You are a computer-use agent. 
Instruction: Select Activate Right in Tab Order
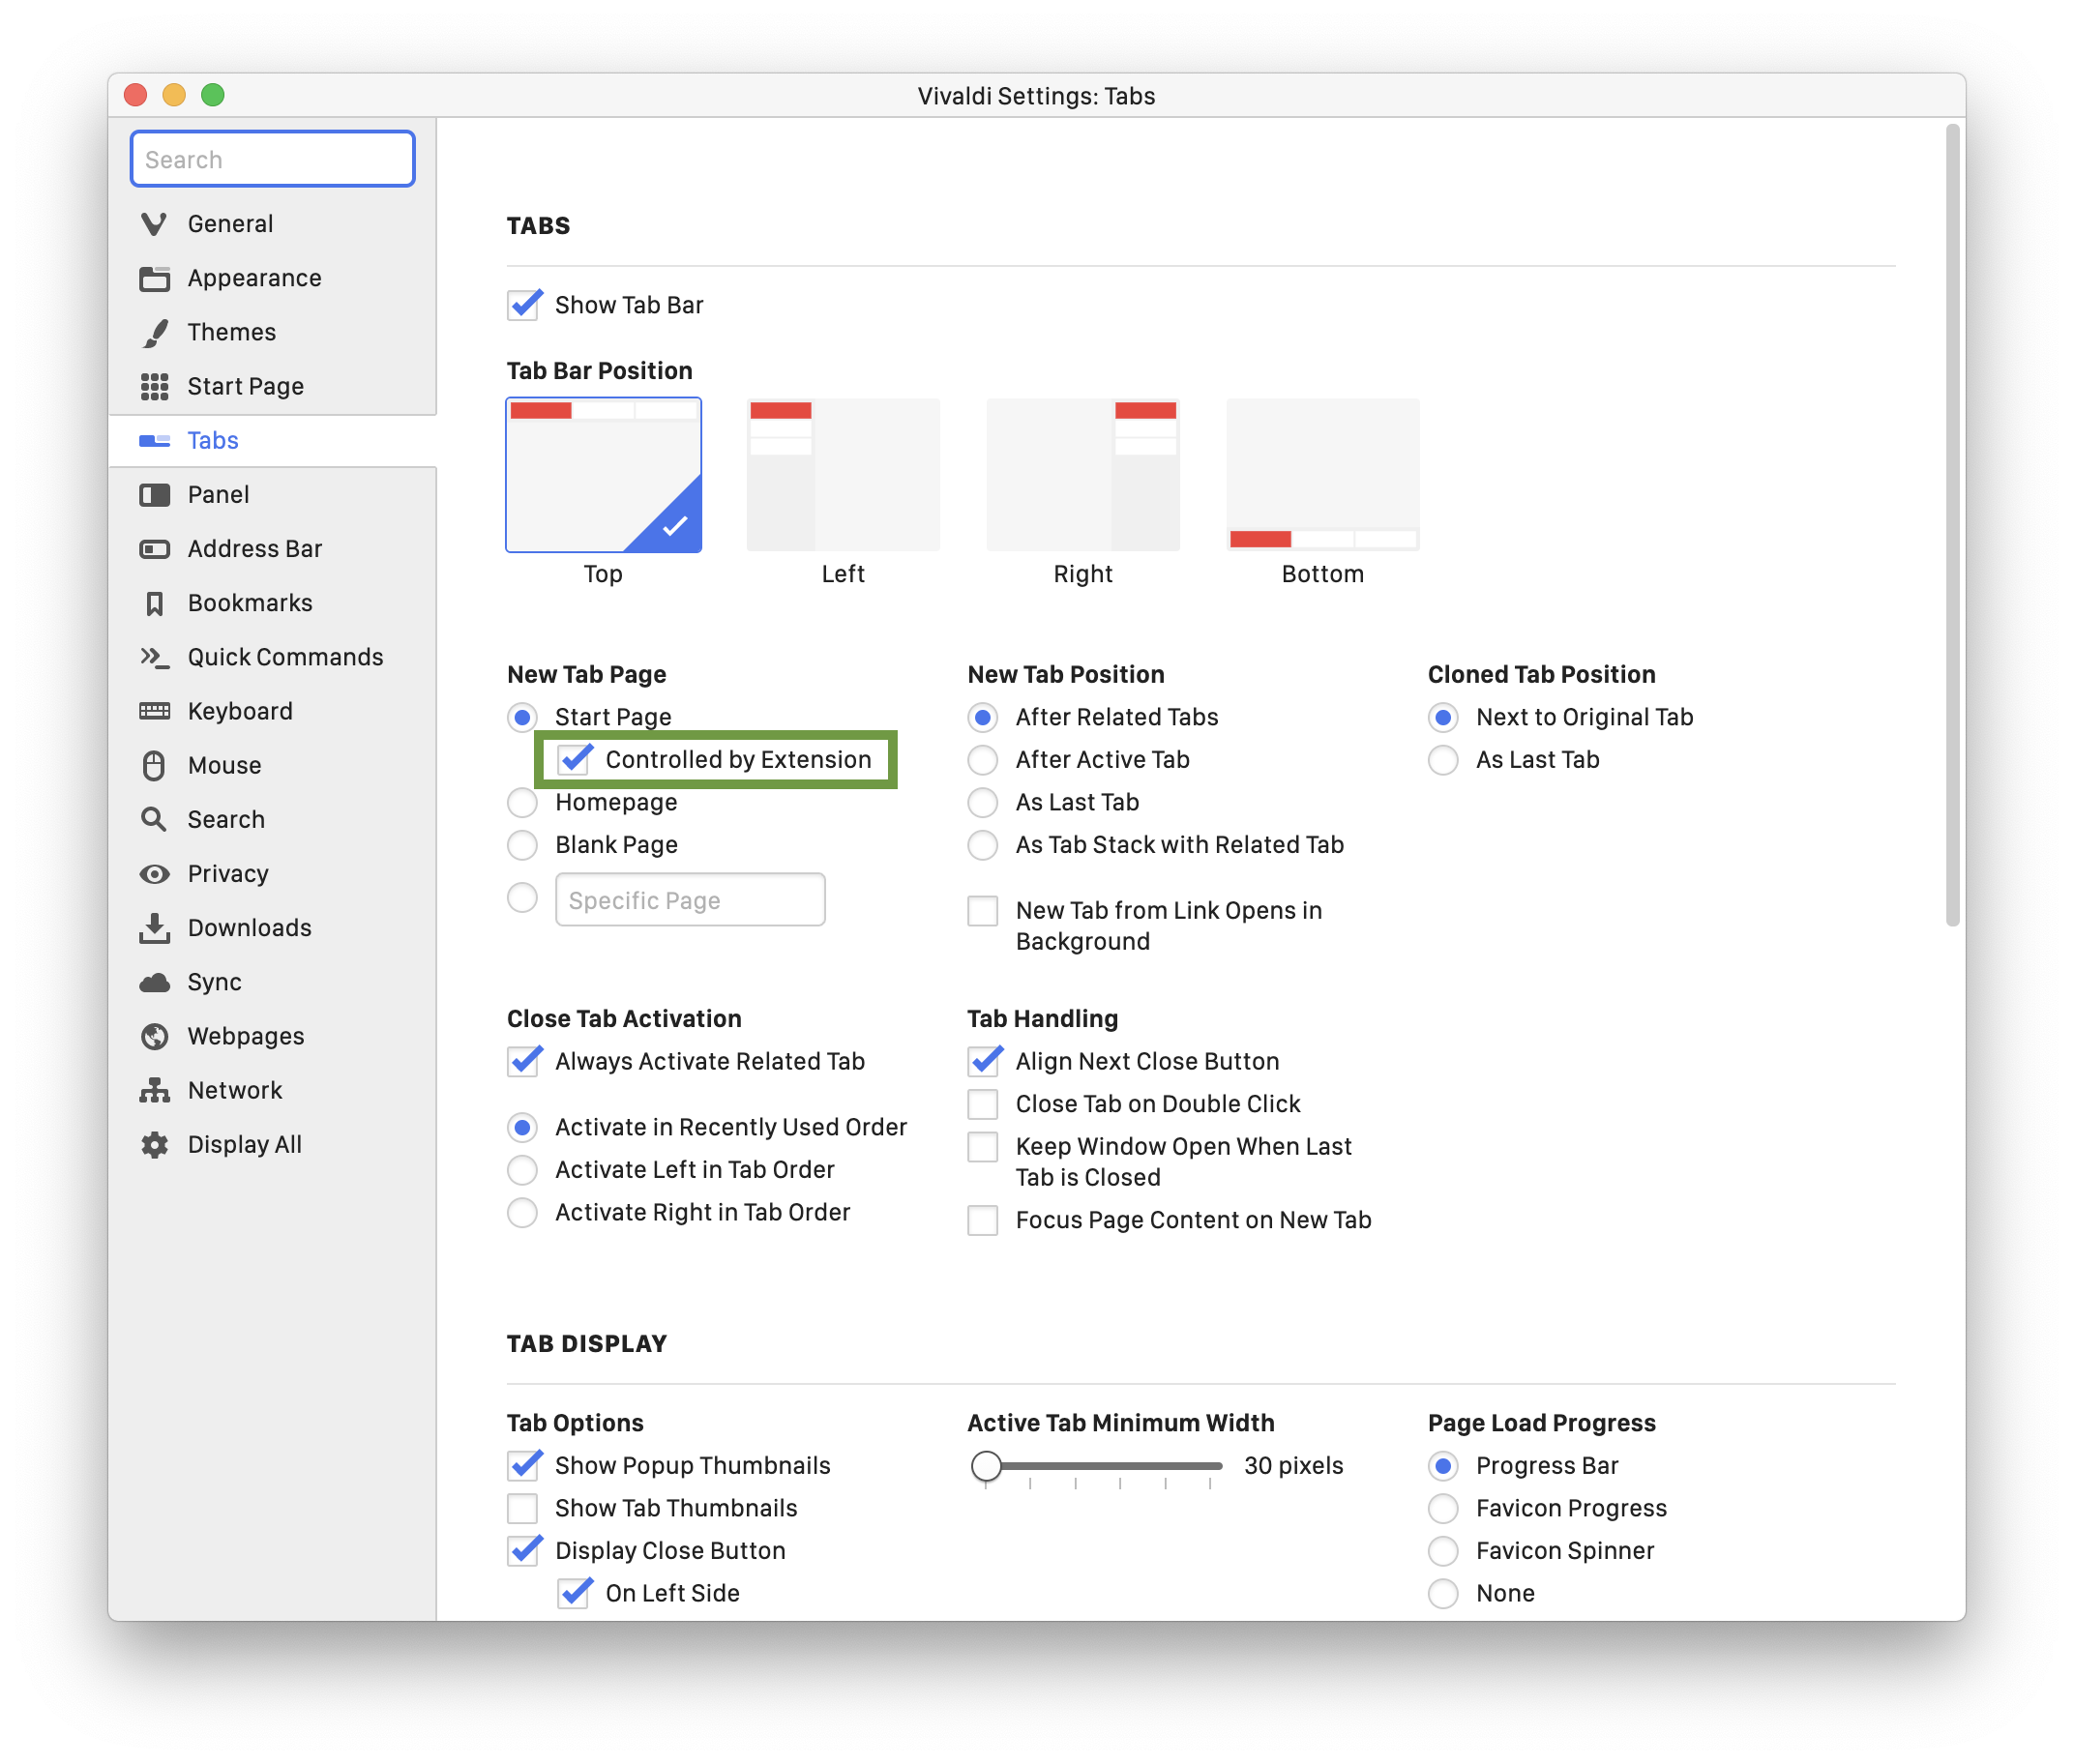point(522,1213)
